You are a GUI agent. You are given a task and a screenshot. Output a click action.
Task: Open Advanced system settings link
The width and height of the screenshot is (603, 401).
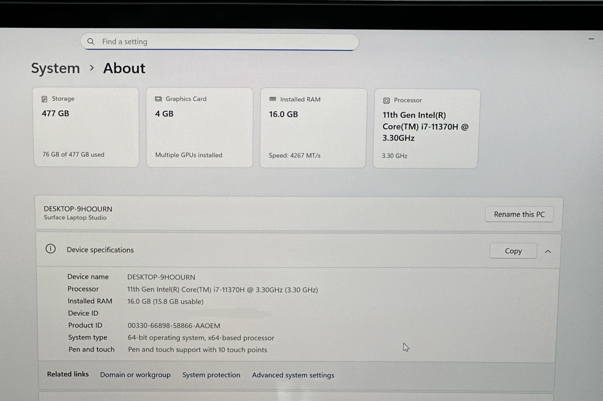pos(293,375)
